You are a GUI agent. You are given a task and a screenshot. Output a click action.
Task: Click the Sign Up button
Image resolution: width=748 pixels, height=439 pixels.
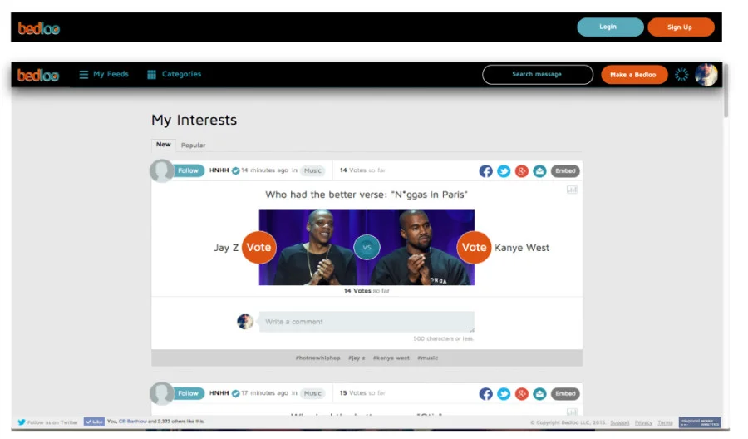coord(681,27)
